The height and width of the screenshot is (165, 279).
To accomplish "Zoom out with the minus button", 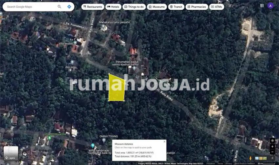I will click(272, 152).
